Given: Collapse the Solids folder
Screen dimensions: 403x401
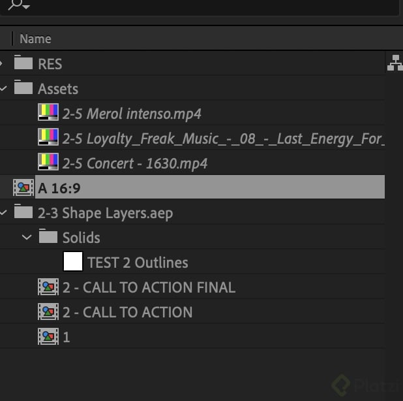Looking at the screenshot, I should pyautogui.click(x=27, y=237).
